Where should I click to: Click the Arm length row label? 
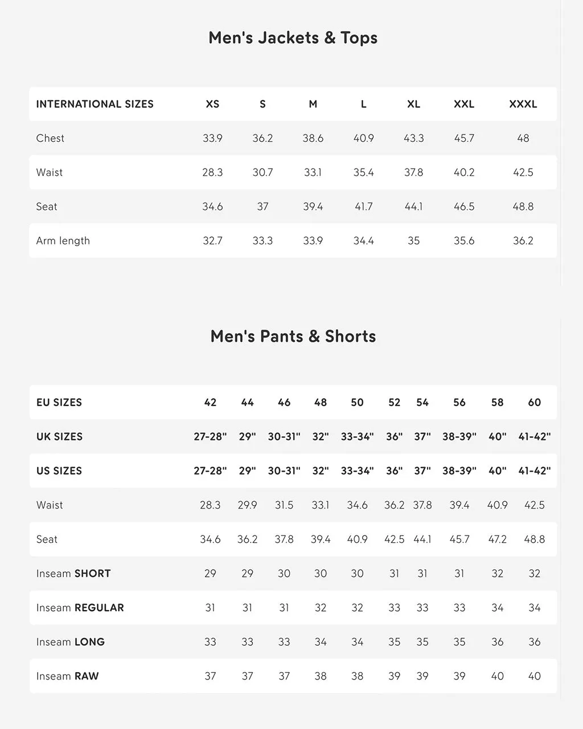(63, 241)
